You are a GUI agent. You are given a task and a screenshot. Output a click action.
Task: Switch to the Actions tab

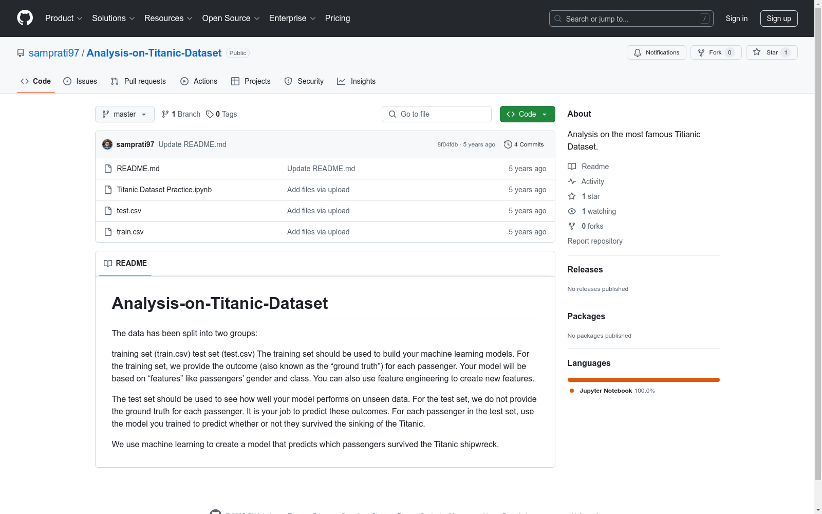(199, 81)
